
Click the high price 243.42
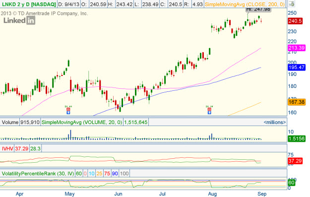(124, 4)
